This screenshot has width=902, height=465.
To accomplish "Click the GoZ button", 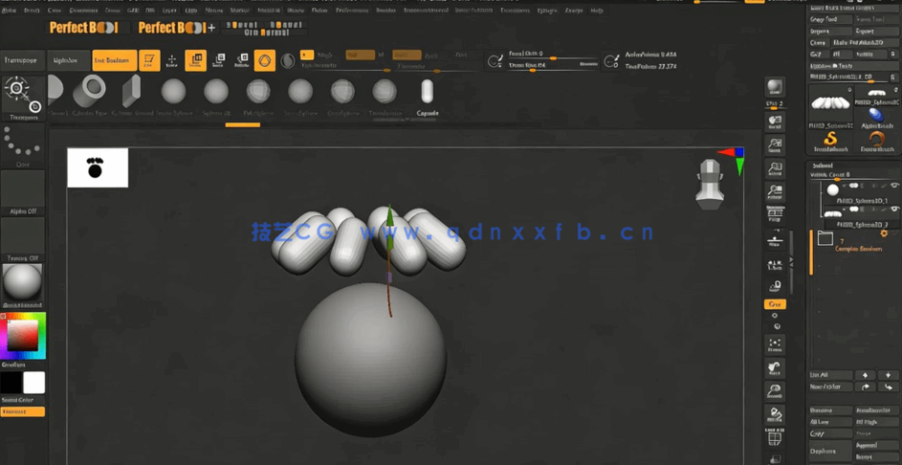I will [x=819, y=55].
